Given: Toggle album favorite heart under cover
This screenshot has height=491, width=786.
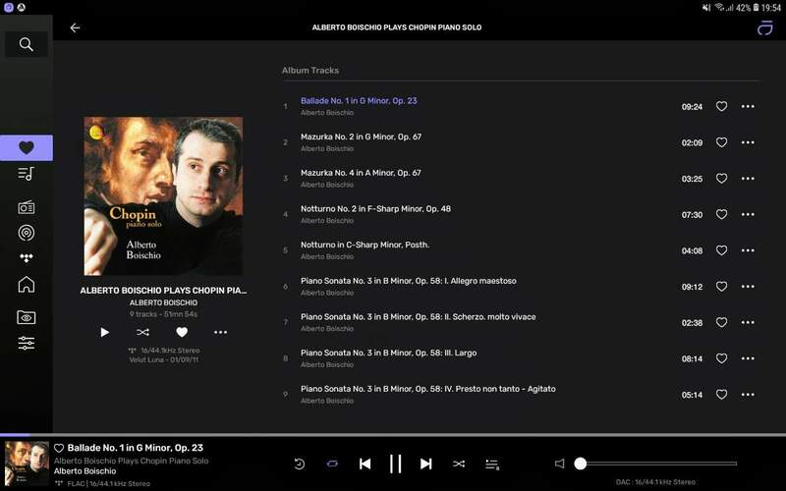Looking at the screenshot, I should 182,332.
